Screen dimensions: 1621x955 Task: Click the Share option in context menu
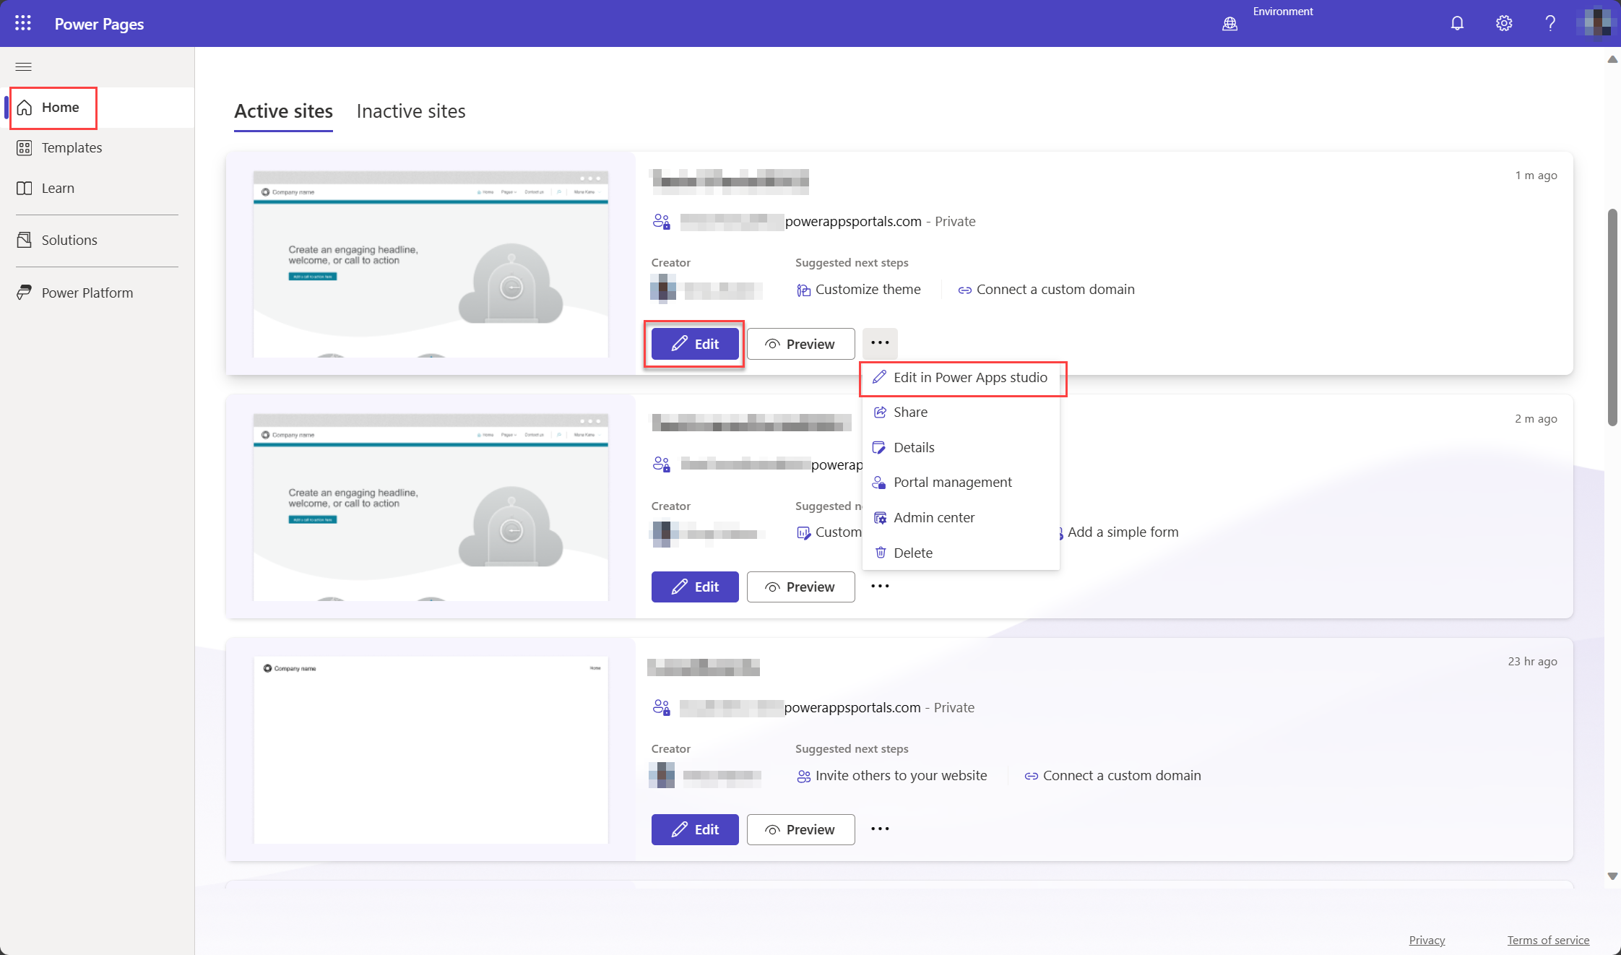click(909, 412)
